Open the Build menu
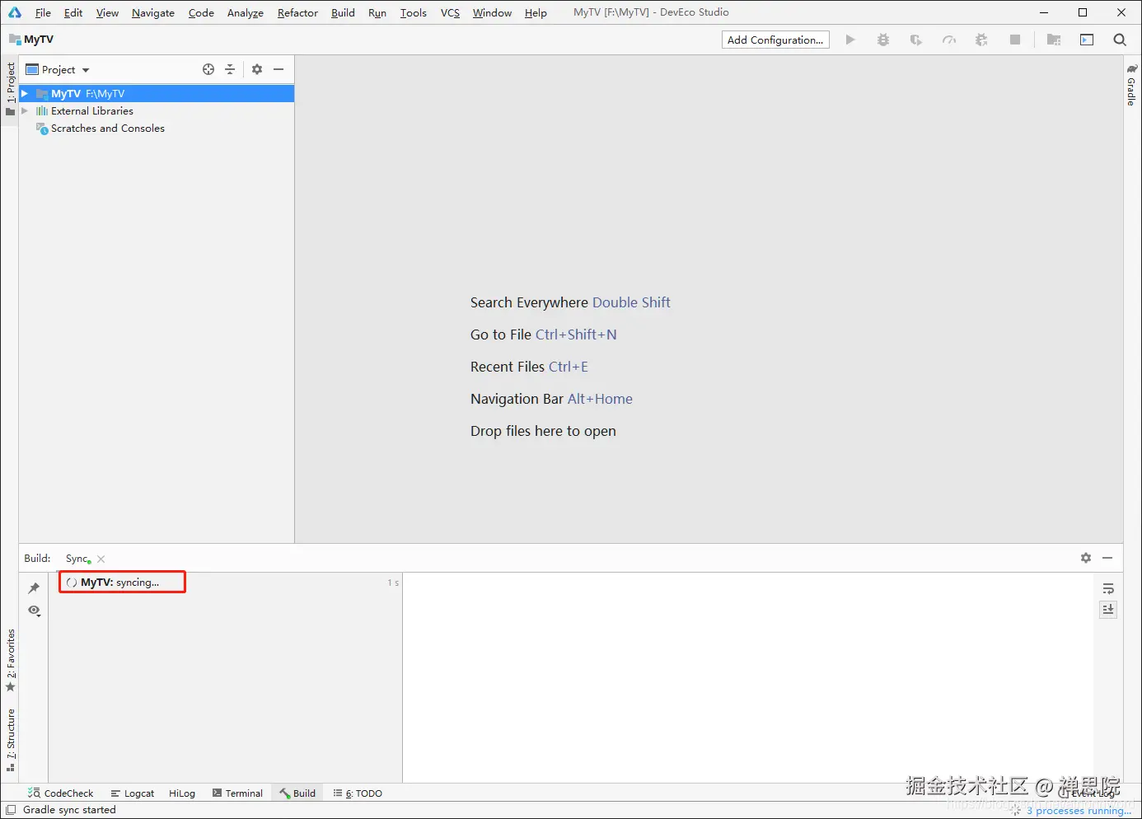This screenshot has height=819, width=1142. [x=343, y=12]
